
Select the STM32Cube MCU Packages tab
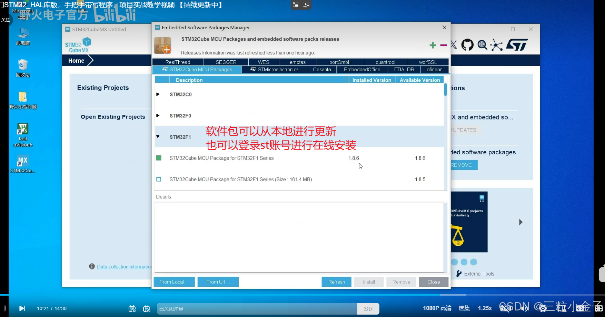point(197,70)
